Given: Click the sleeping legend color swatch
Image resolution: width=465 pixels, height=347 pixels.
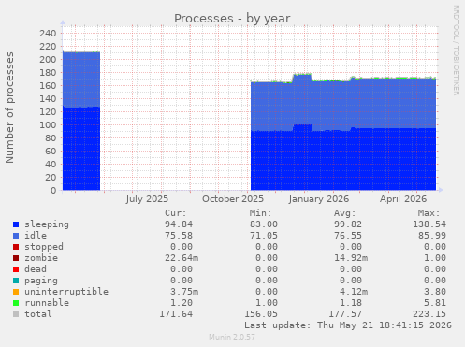Looking at the screenshot, I should (16, 224).
